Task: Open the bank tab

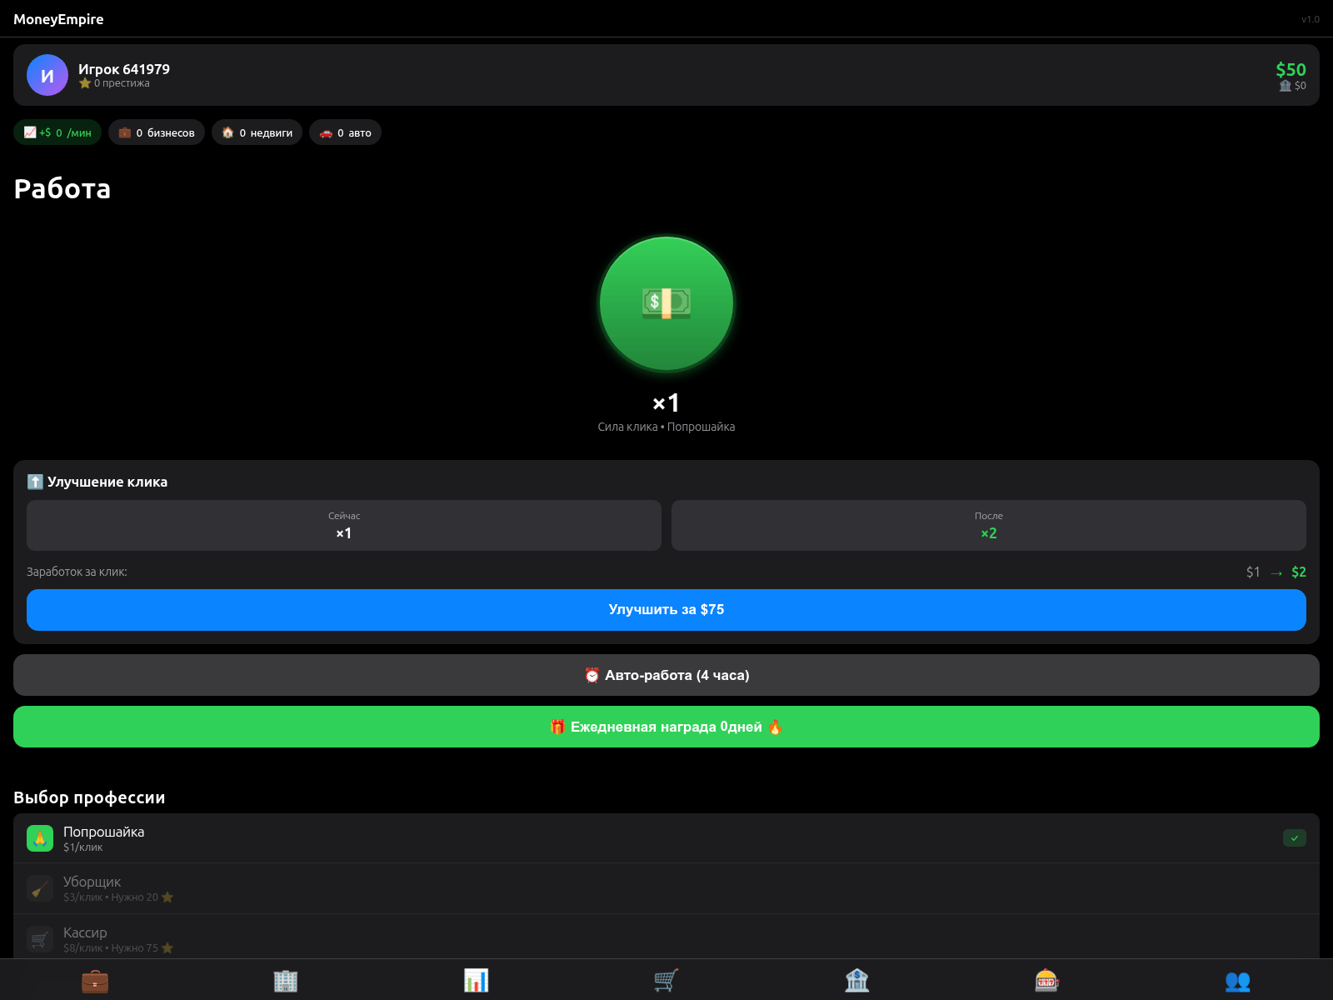Action: 856,981
